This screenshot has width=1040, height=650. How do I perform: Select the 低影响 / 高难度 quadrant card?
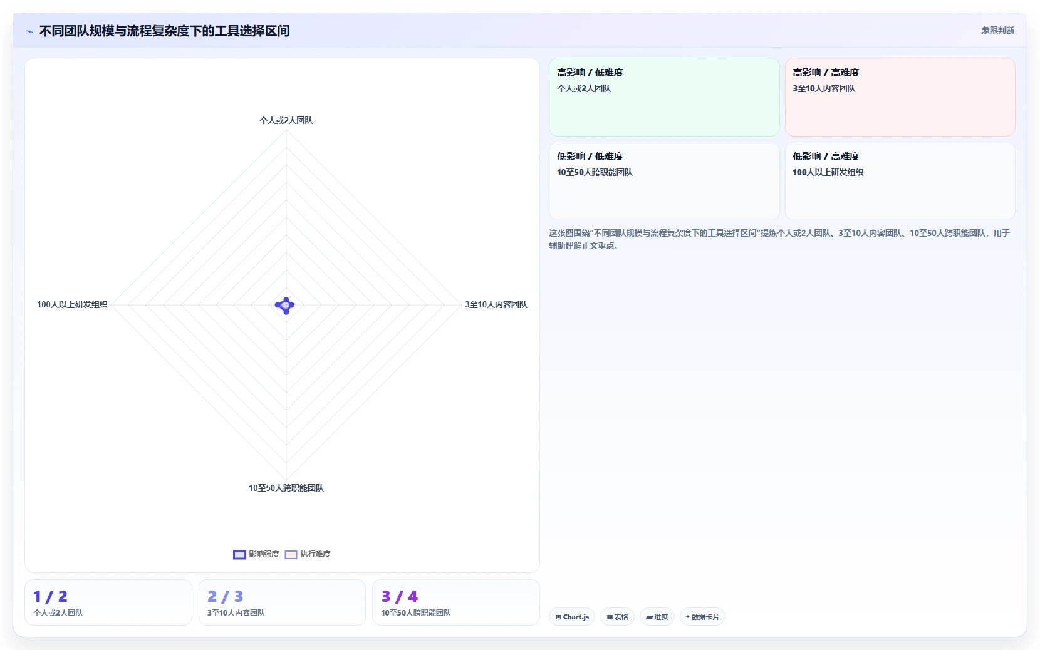[900, 181]
